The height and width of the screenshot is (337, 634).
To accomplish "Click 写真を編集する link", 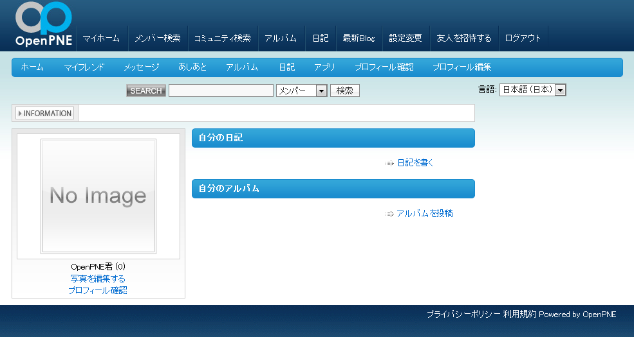I will (98, 279).
